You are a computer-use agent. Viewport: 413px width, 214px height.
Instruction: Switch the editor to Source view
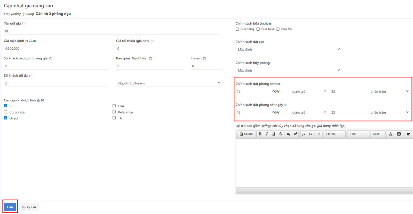click(x=247, y=134)
